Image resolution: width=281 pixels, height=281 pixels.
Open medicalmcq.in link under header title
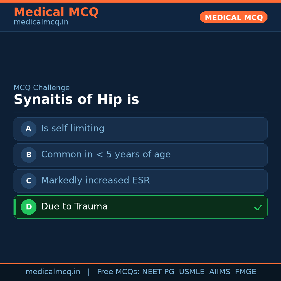(x=41, y=22)
